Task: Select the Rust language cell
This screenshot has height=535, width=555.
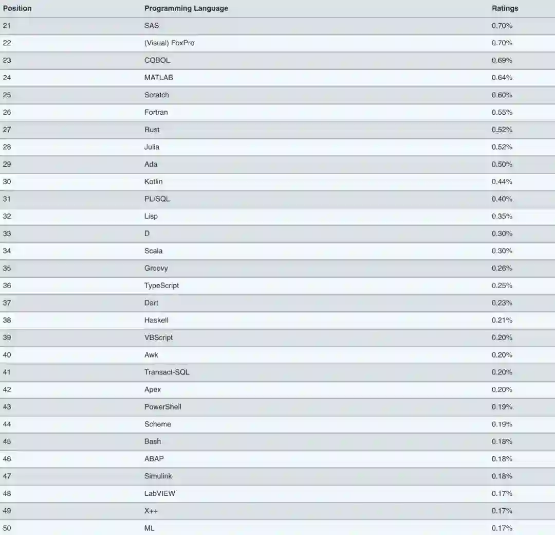Action: tap(152, 130)
